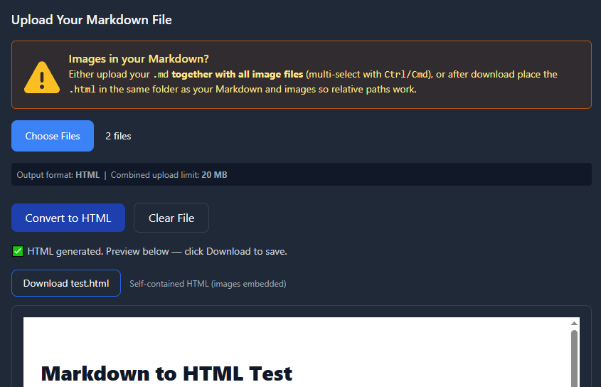
Task: Click the yellow warning triangle icon
Action: (x=42, y=77)
